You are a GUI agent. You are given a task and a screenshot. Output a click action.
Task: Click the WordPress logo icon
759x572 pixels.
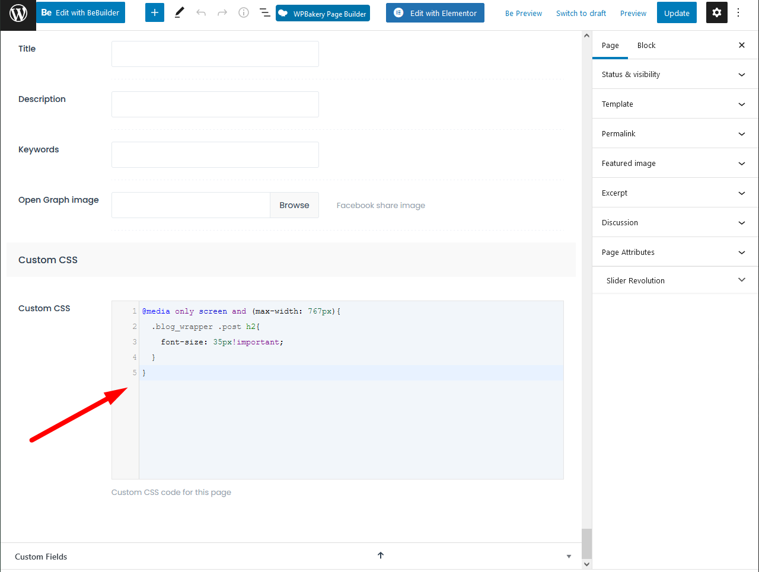pos(18,13)
